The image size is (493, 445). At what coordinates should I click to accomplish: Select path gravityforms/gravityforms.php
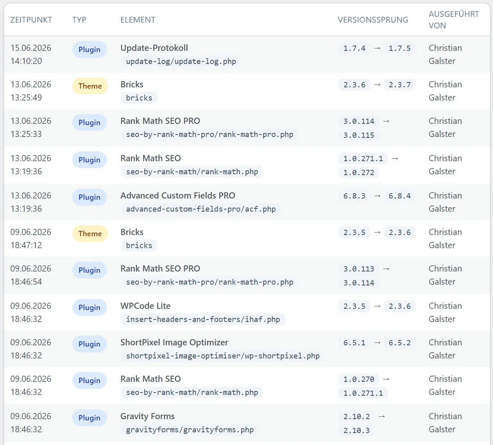point(189,430)
